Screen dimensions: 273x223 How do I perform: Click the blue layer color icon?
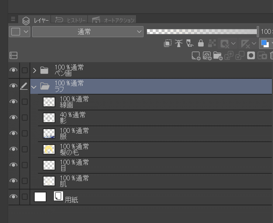pyautogui.click(x=265, y=43)
